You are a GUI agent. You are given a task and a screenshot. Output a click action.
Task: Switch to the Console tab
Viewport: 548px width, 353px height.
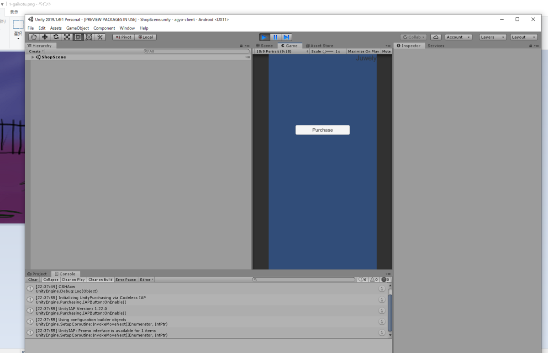click(65, 274)
